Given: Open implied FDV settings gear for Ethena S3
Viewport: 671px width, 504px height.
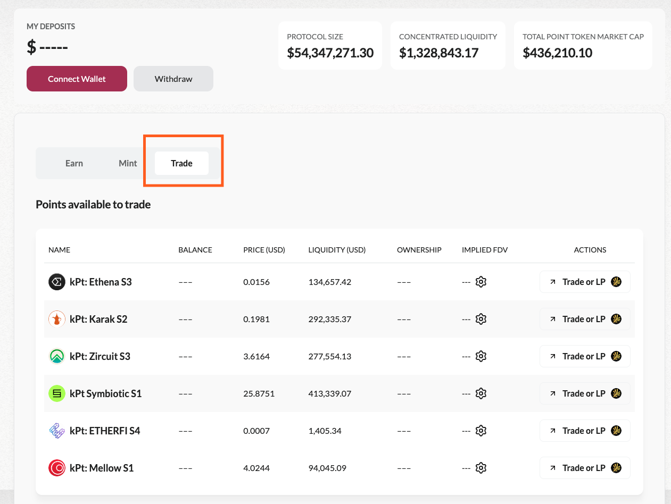Looking at the screenshot, I should pos(481,282).
